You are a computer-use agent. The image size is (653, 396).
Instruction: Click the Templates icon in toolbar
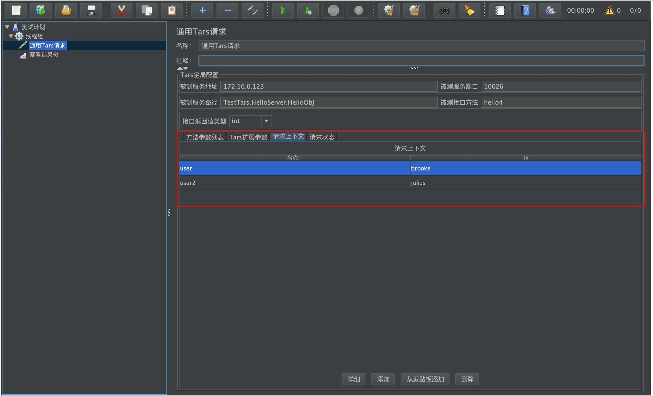click(41, 11)
